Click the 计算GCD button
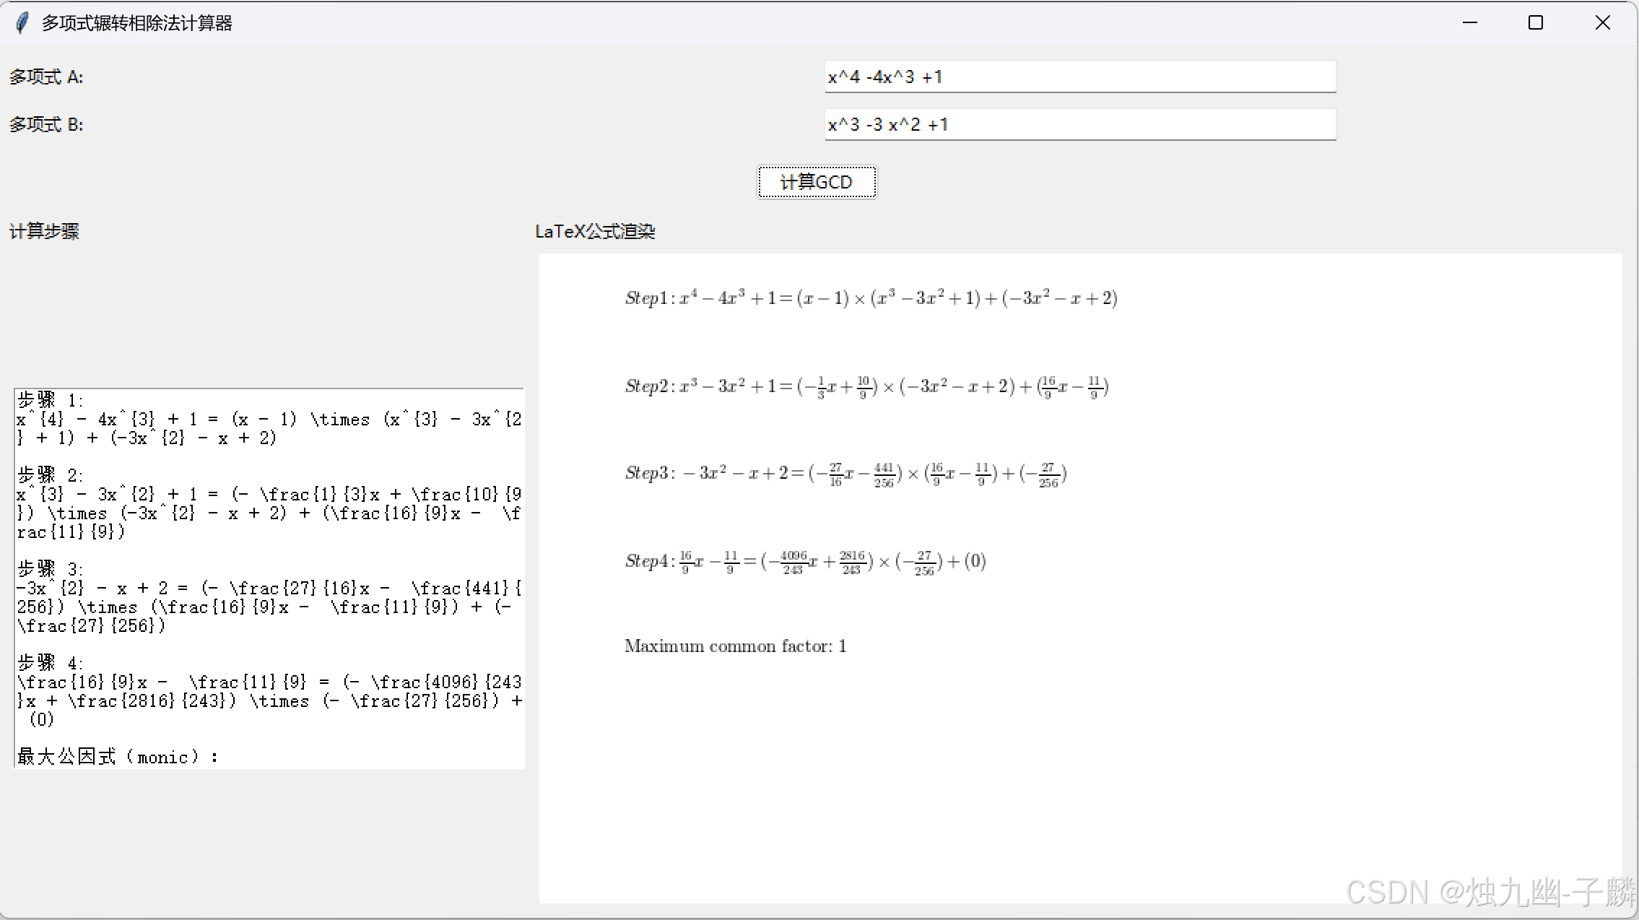Screen dimensions: 1639x920 pos(817,182)
